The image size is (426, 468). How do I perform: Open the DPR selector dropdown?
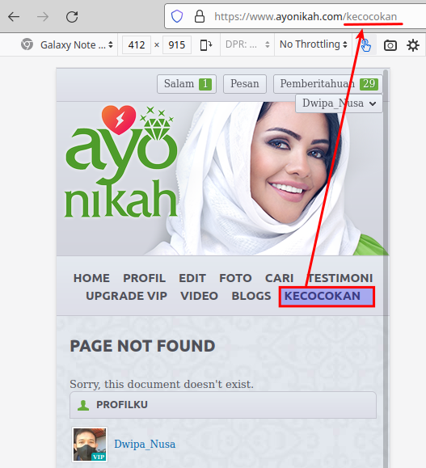pos(247,44)
